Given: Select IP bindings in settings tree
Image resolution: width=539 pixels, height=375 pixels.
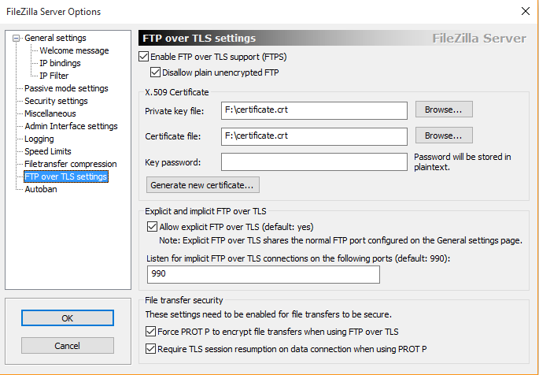Looking at the screenshot, I should point(60,63).
